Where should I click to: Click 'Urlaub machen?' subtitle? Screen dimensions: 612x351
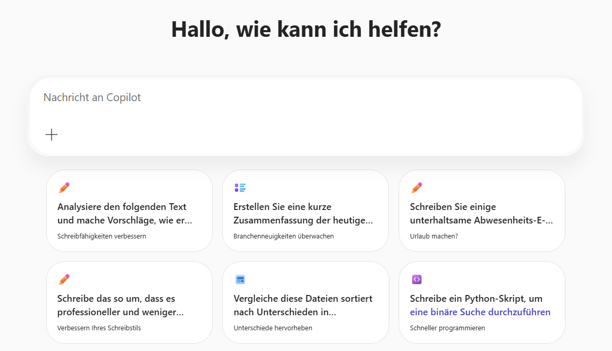coord(434,236)
